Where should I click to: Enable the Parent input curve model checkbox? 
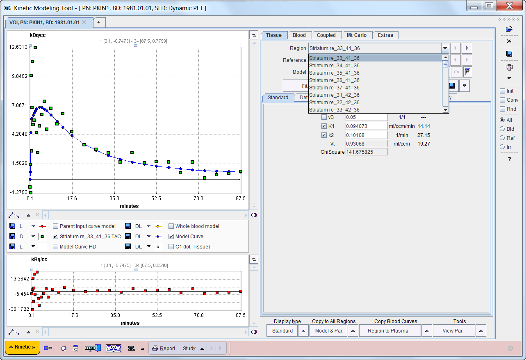pyautogui.click(x=56, y=226)
